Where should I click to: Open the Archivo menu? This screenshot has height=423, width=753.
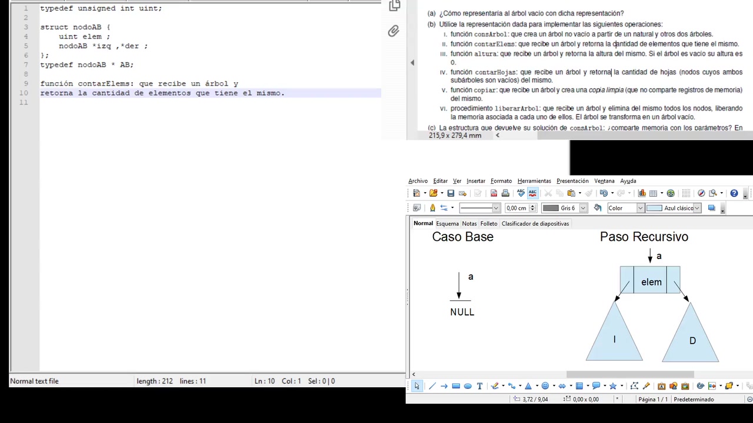pos(418,181)
